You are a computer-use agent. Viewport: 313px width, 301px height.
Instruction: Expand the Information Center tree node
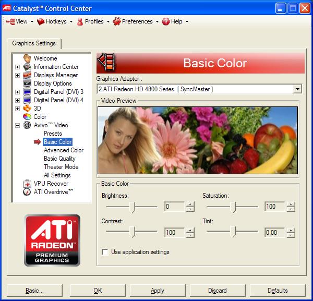tap(18, 67)
